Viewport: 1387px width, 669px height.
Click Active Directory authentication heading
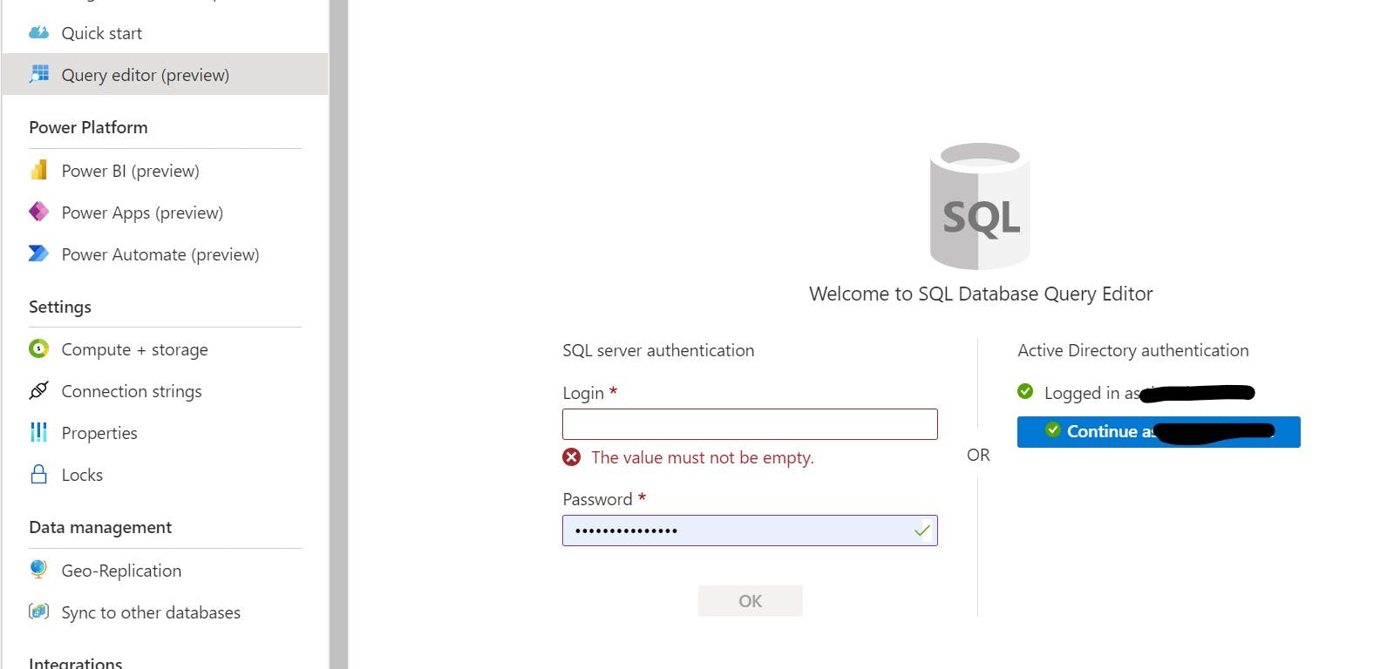point(1132,350)
